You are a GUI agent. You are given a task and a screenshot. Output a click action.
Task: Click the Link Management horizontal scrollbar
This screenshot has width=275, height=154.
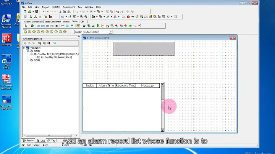[x=49, y=135]
